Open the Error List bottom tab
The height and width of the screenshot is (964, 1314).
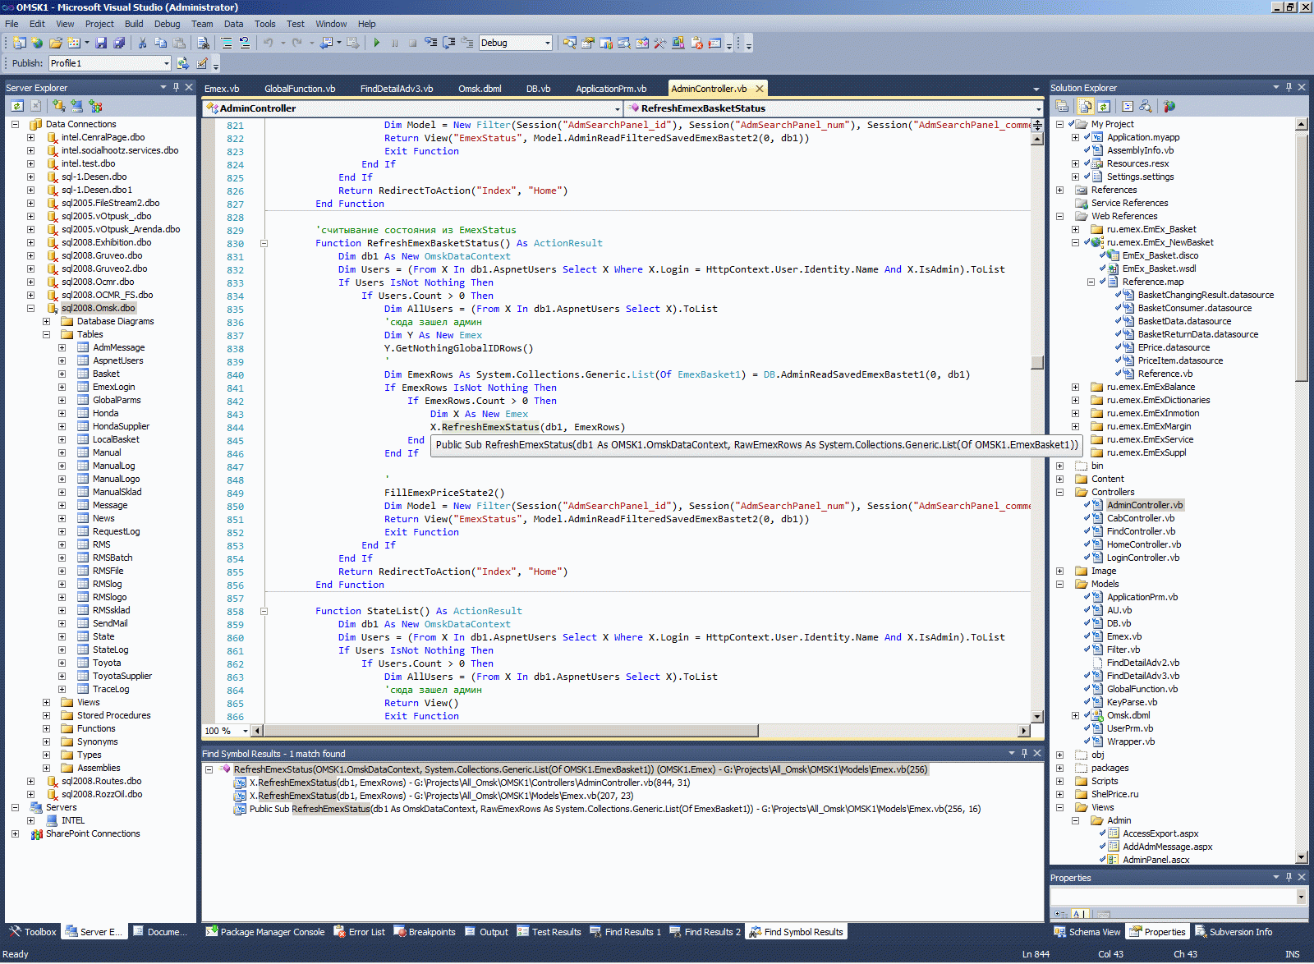tap(359, 932)
